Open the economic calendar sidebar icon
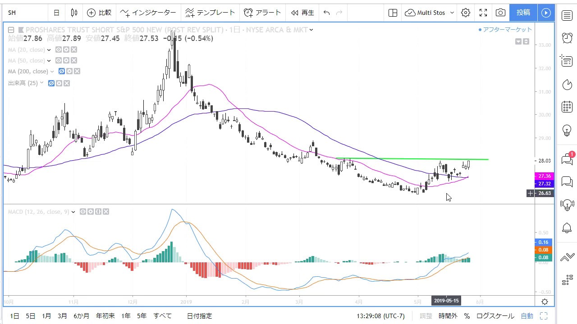The image size is (577, 324). tap(567, 107)
